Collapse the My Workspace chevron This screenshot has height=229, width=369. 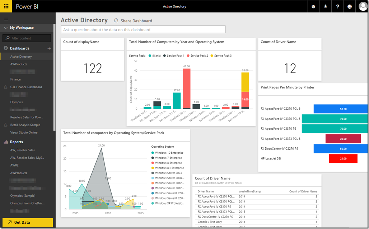click(6, 28)
